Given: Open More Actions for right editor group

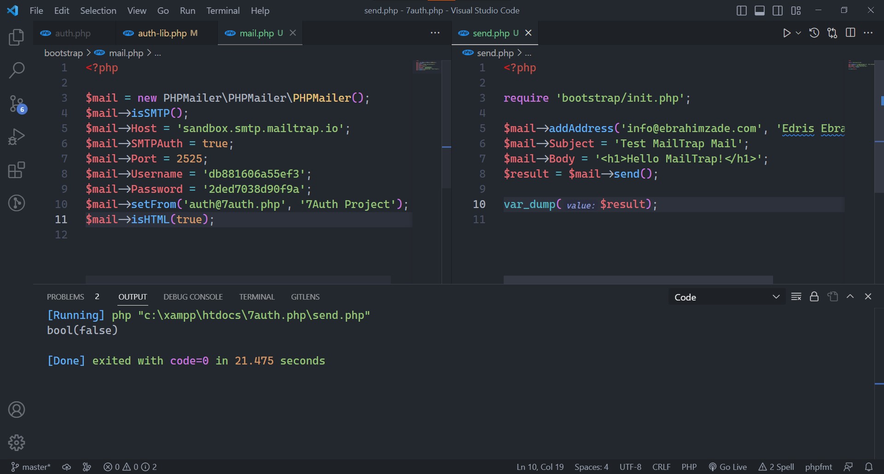Looking at the screenshot, I should point(868,33).
